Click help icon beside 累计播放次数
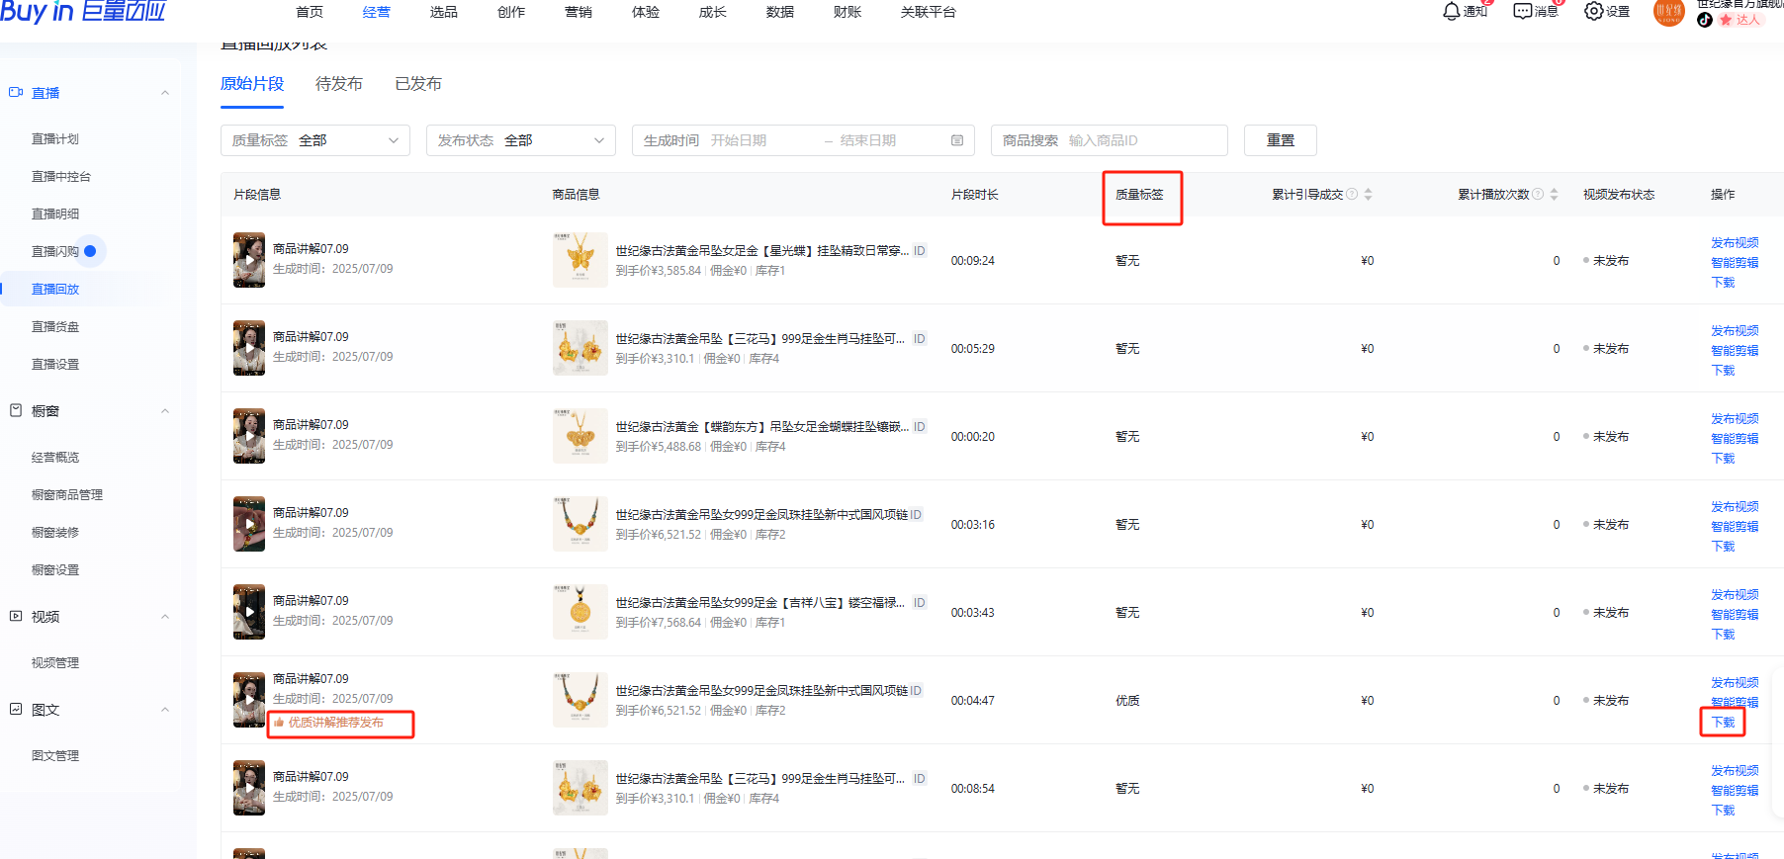 pos(1538,194)
